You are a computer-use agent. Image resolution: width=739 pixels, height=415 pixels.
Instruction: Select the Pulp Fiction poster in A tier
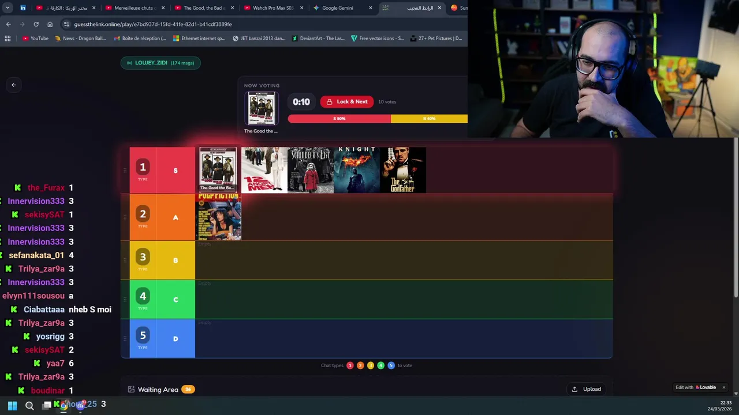pos(218,217)
